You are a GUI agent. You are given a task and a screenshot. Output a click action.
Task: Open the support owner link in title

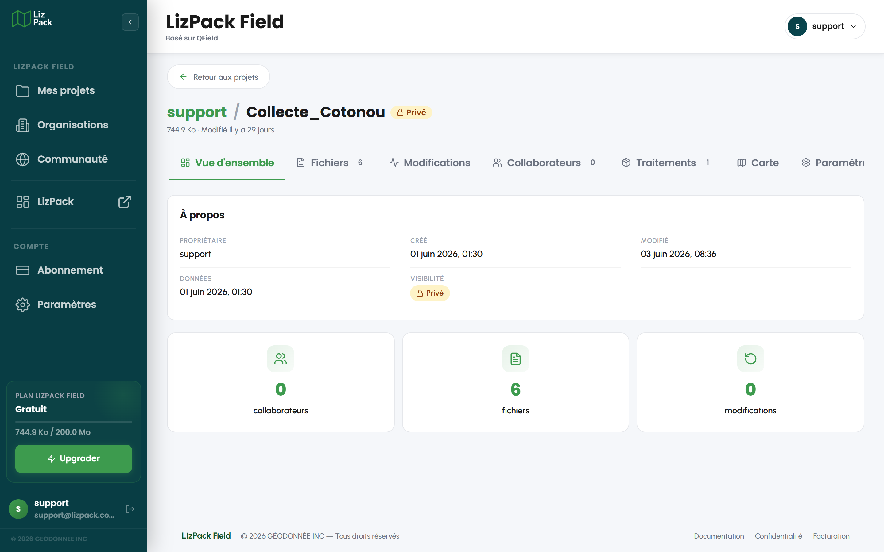point(196,112)
